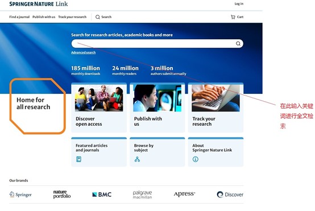Open the palgrave macmillan brand logo
Screen dimensions: 315x211
pyautogui.click(x=142, y=195)
